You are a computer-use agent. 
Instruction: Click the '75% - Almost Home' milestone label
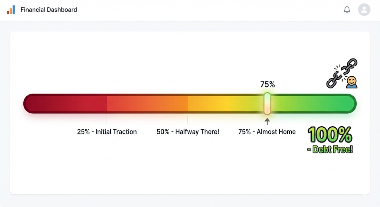coord(267,132)
